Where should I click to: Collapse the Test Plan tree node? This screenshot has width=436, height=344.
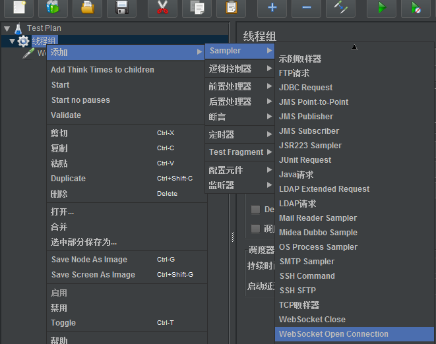[x=7, y=28]
